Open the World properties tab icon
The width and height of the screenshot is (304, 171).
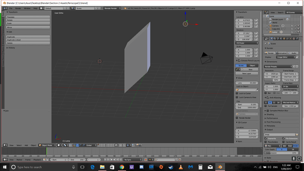click(x=281, y=39)
